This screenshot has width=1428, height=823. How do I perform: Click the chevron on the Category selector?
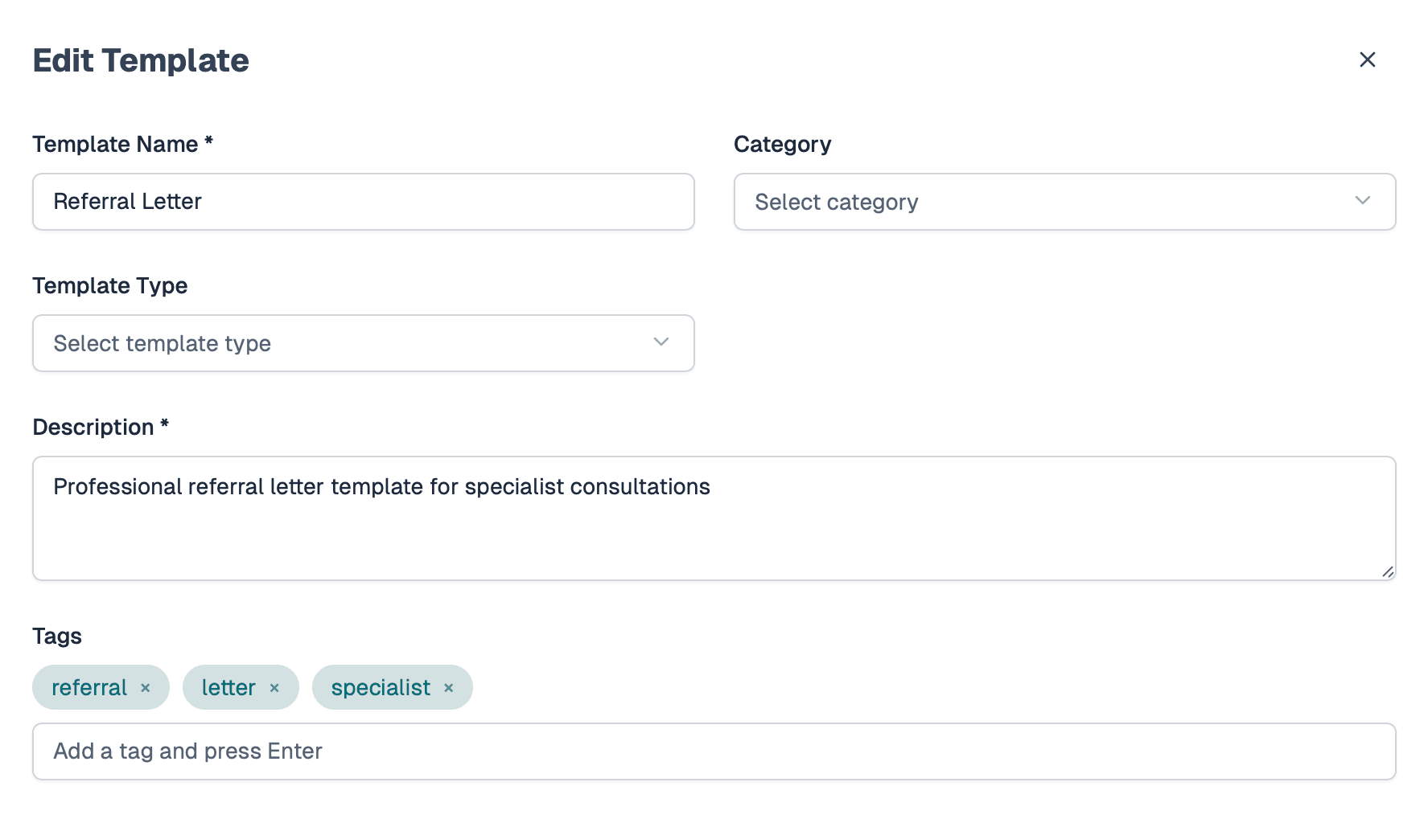(x=1363, y=202)
